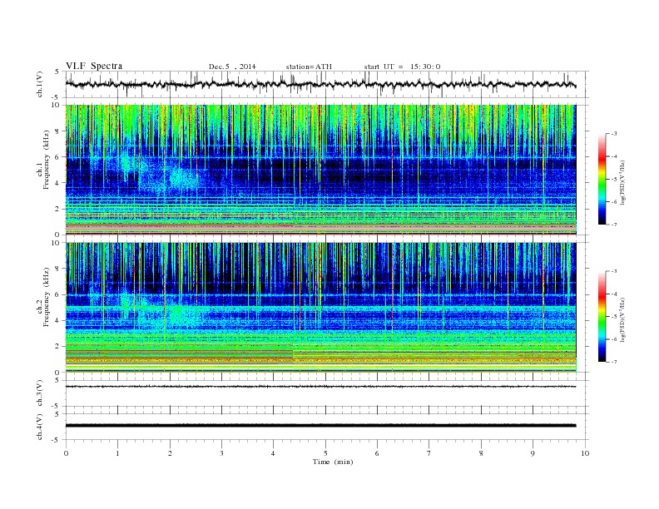
Task: Click the '8' kHz tick on ch.1 frequency axis
Action: (x=58, y=131)
